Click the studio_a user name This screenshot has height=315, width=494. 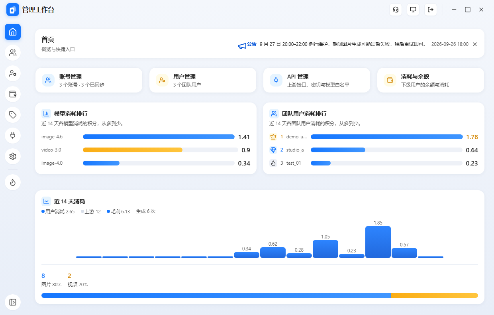click(x=295, y=150)
